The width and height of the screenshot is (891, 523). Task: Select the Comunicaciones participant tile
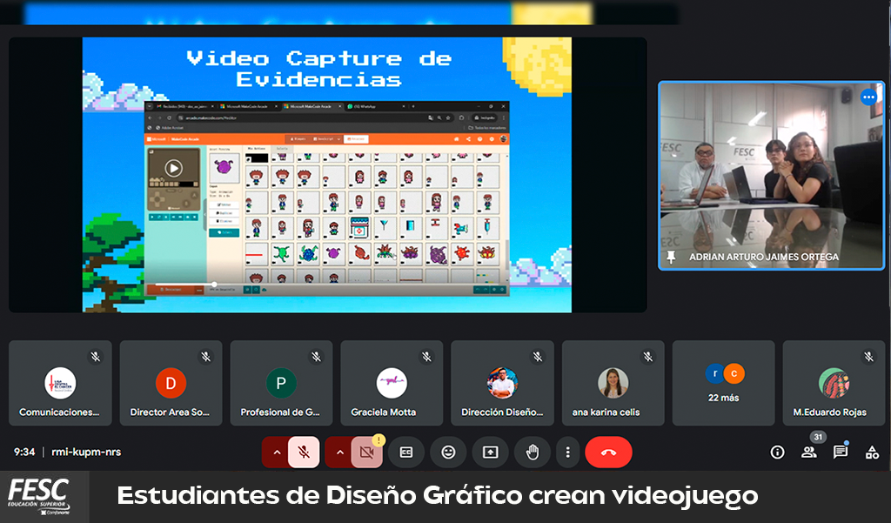pyautogui.click(x=60, y=383)
